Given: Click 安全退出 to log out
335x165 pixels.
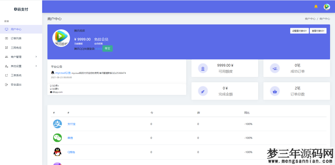Looking at the screenshot, I should [x=16, y=84].
